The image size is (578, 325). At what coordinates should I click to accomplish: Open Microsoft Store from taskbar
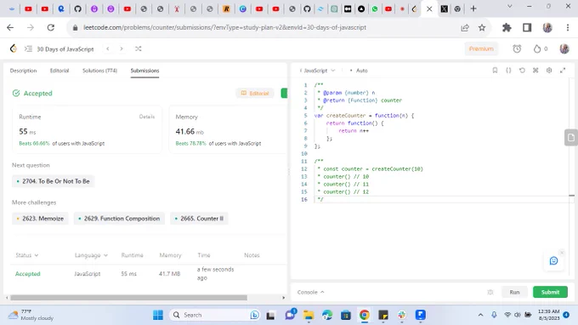(x=346, y=315)
